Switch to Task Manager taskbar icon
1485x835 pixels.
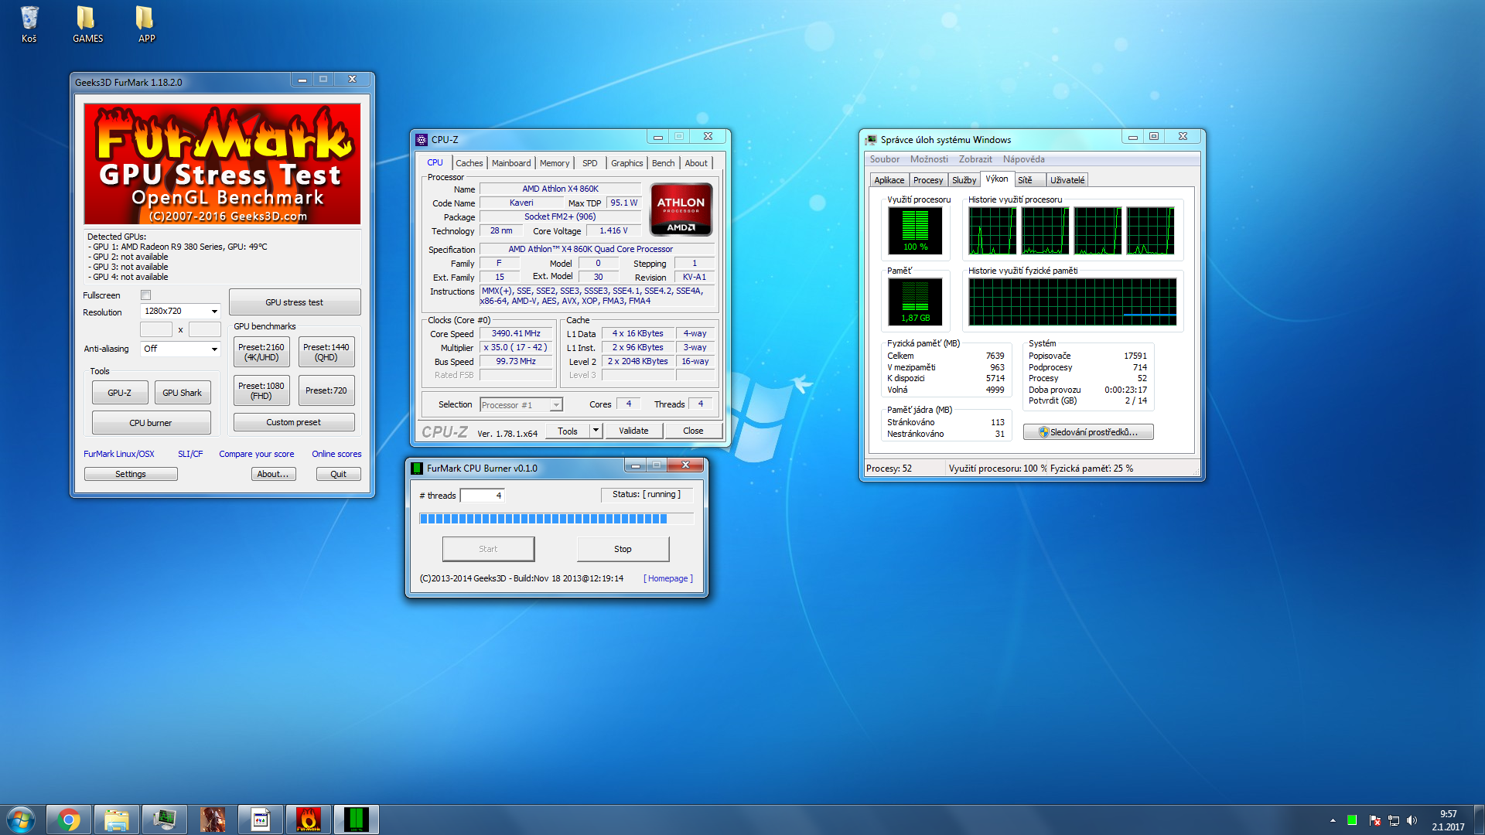tap(165, 820)
